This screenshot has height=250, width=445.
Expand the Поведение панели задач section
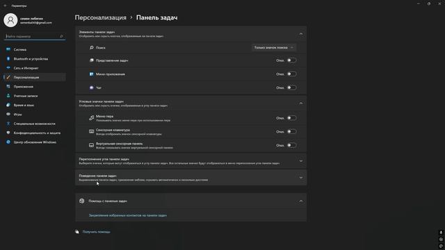click(x=191, y=178)
